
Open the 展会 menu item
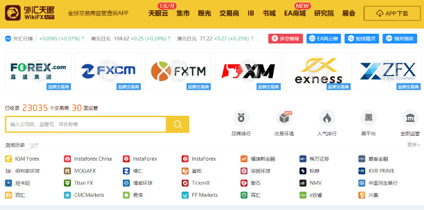tap(349, 13)
